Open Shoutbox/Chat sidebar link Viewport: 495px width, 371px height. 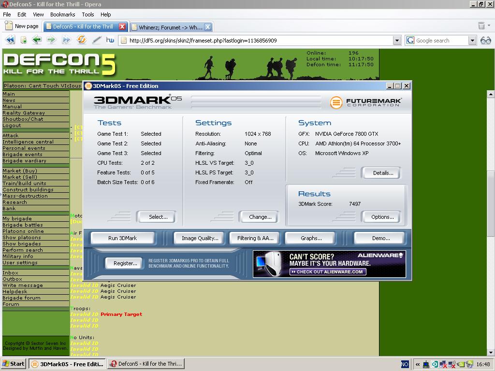23,119
